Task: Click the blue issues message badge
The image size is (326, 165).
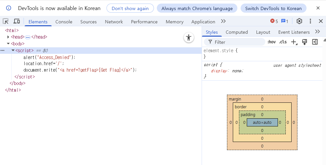Action: point(285,21)
